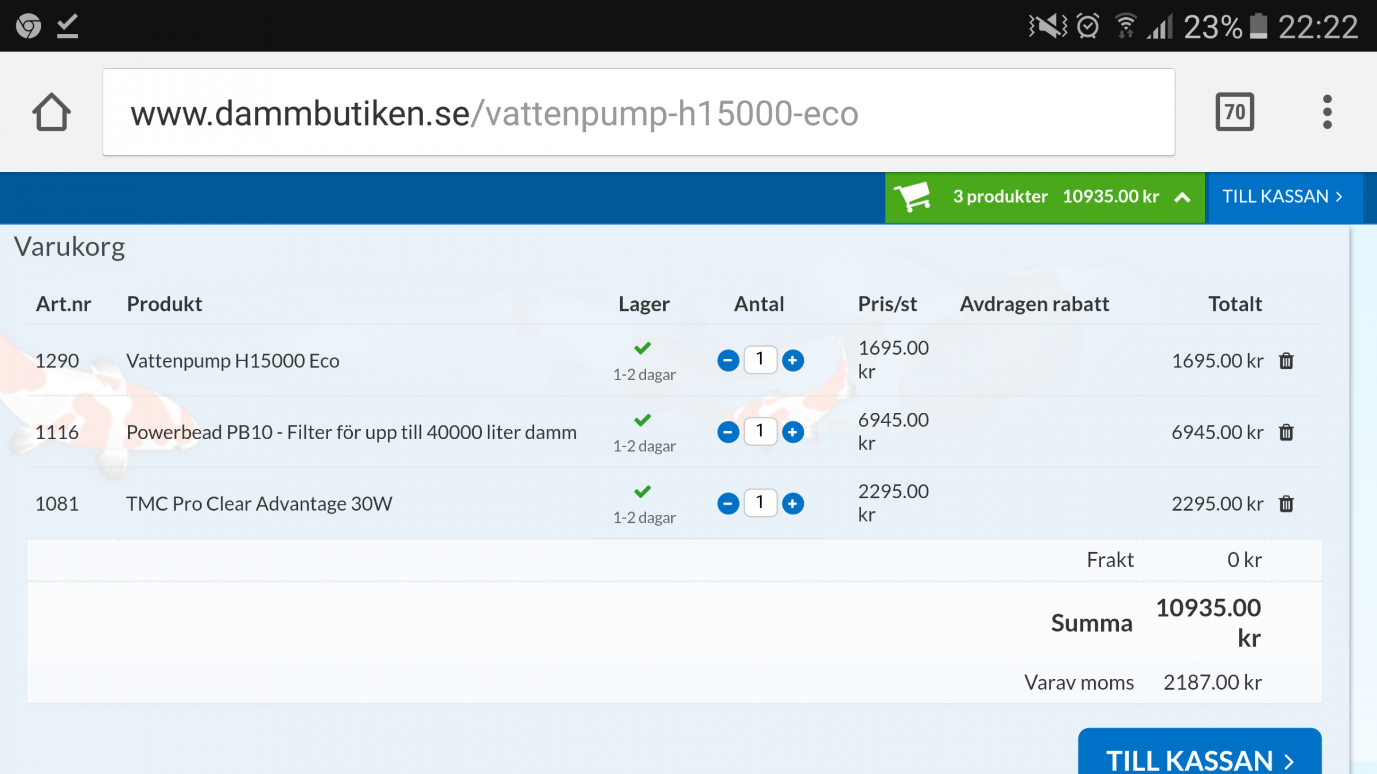Remove Powerbead PB10 with trash icon

pos(1286,432)
